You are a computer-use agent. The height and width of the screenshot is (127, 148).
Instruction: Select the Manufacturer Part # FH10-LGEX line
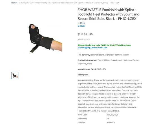pyautogui.click(x=92, y=69)
